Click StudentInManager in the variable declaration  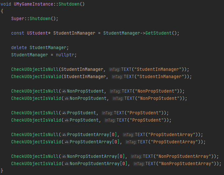click(74, 33)
